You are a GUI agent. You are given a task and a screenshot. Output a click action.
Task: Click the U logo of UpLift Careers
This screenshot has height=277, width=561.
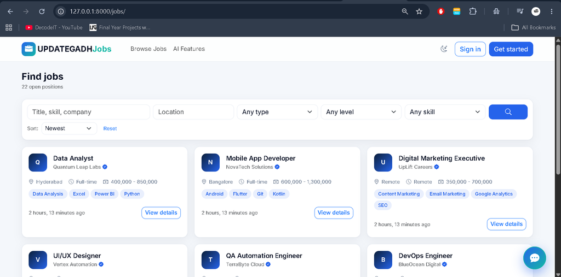(383, 162)
